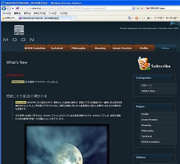
Task: Click the Forward arrow button
Action: [9, 9]
